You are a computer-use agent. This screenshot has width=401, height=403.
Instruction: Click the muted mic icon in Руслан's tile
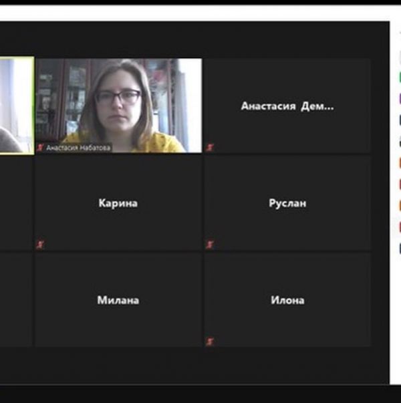pos(210,245)
